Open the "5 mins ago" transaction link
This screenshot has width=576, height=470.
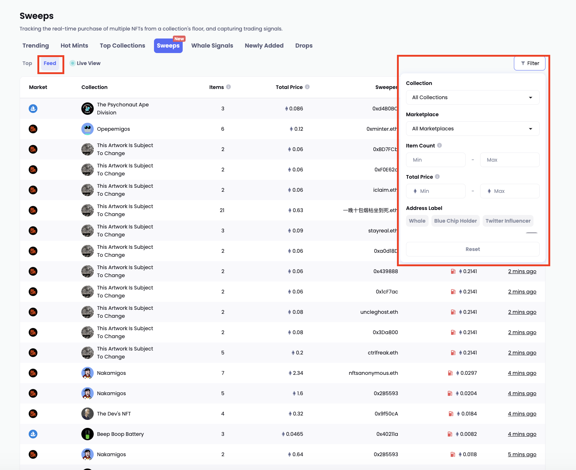(x=522, y=454)
